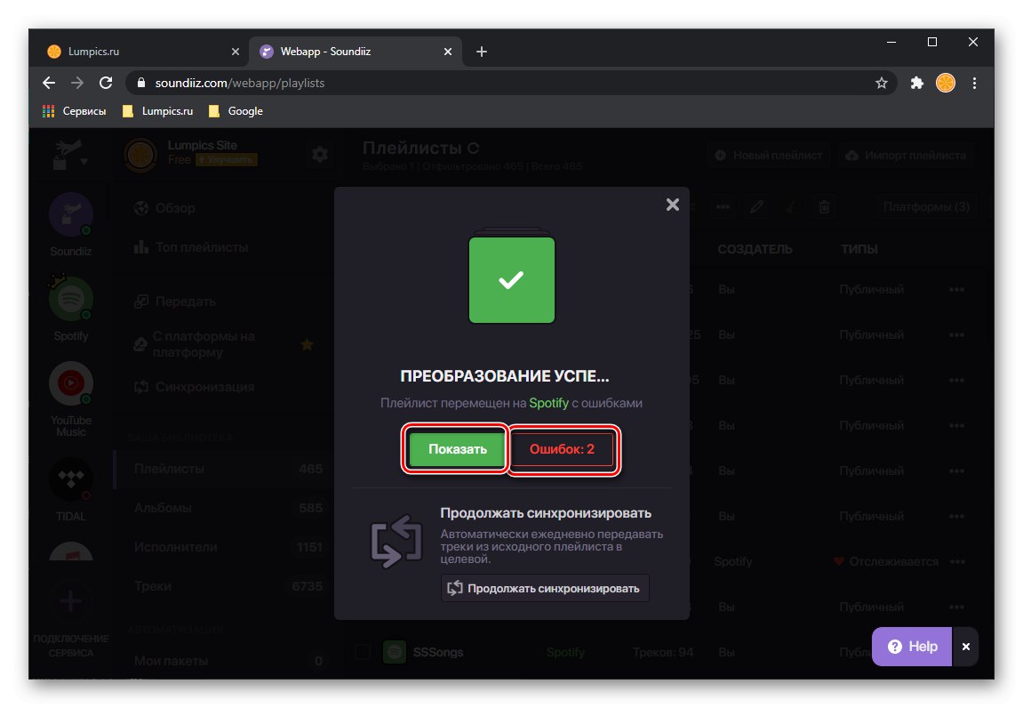Viewport: 1023px width, 708px height.
Task: Select the Webapp - Soundiiz tab
Action: click(x=356, y=51)
